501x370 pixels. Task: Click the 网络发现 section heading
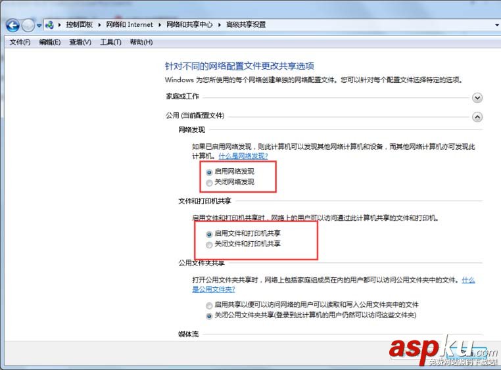click(192, 129)
